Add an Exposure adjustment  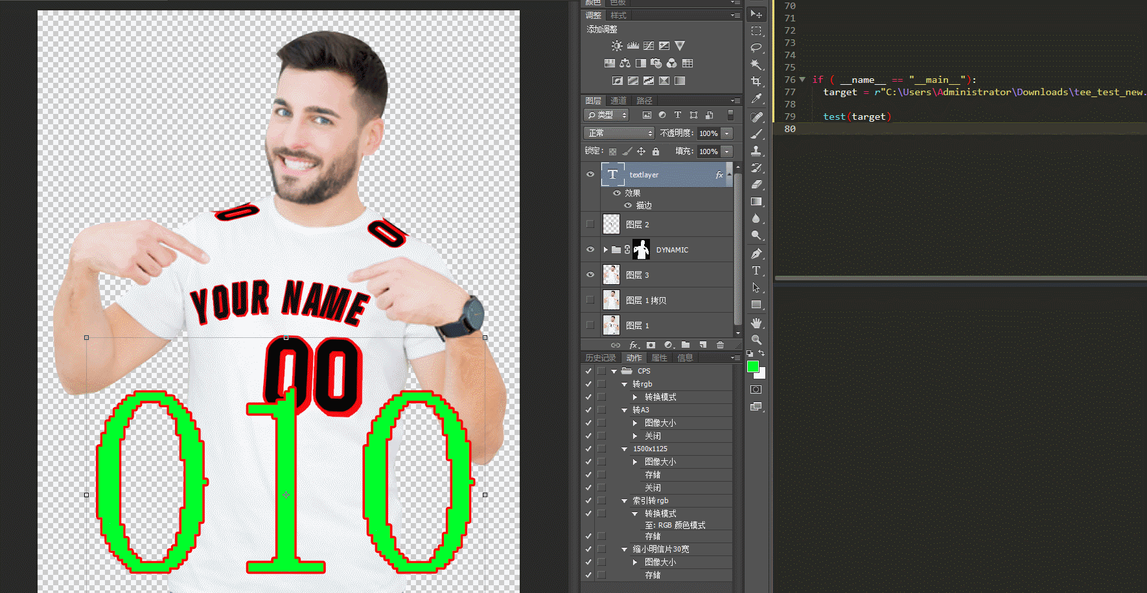tap(664, 46)
